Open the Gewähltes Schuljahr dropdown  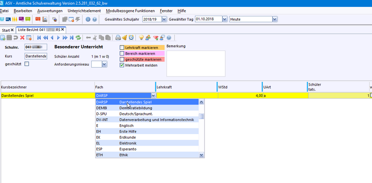pos(164,19)
